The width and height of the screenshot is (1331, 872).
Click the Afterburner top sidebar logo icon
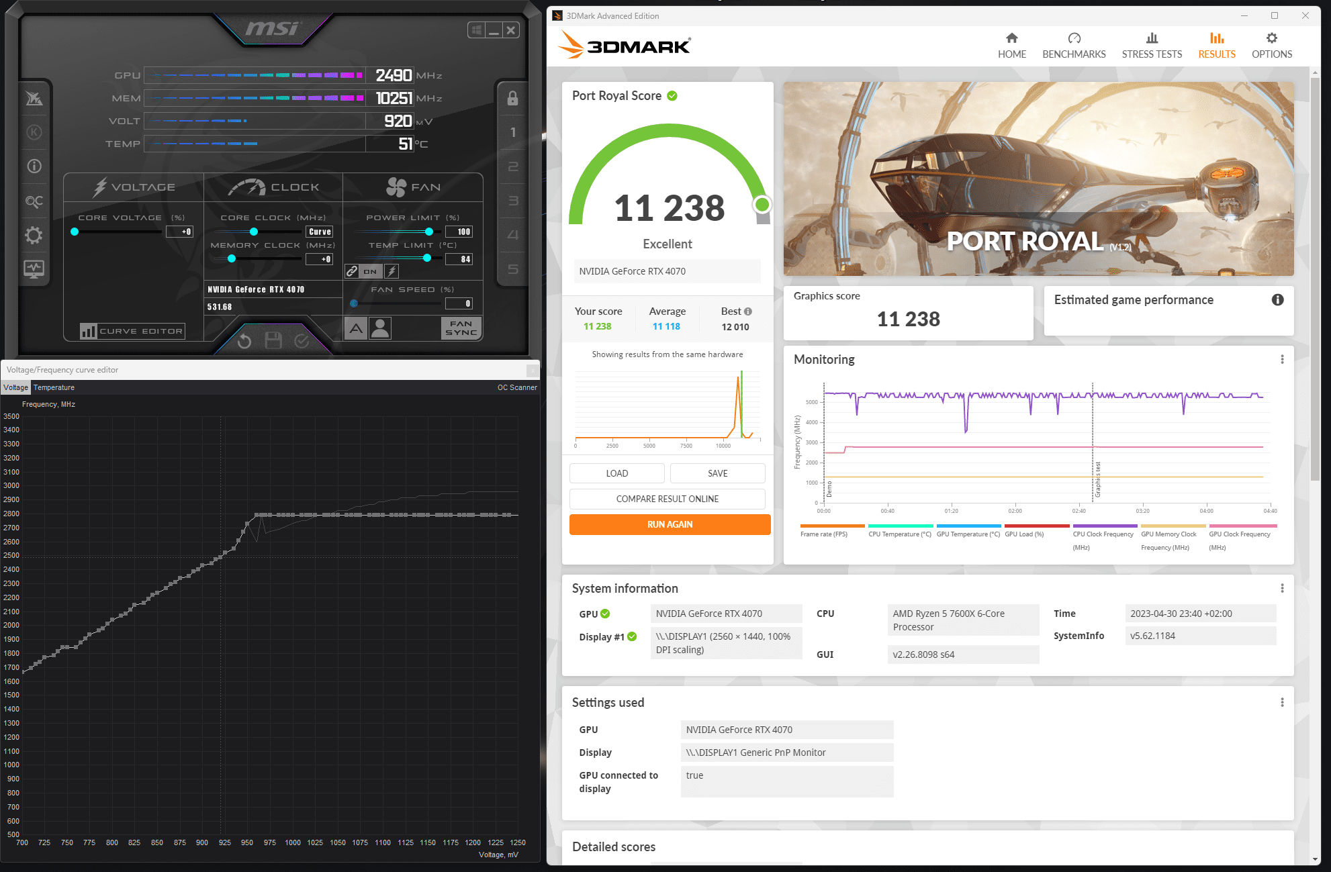pos(34,99)
